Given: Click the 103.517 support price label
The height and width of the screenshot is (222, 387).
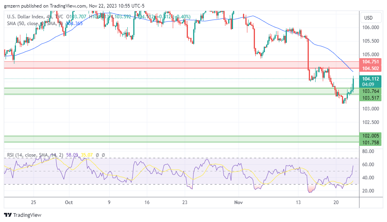Looking at the screenshot, I should coord(371,98).
